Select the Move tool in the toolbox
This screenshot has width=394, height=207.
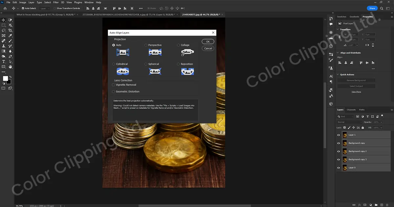(4, 20)
